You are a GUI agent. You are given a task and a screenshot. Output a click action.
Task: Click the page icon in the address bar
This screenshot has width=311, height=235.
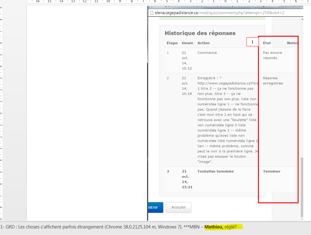tap(151, 13)
